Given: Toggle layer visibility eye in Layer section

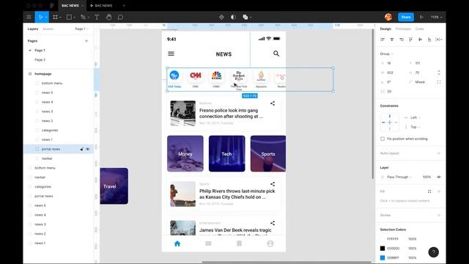Looking at the screenshot, I should 439,177.
